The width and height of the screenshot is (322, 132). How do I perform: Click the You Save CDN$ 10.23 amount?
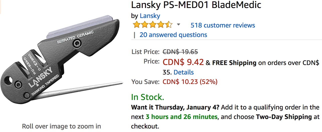[x=190, y=82]
